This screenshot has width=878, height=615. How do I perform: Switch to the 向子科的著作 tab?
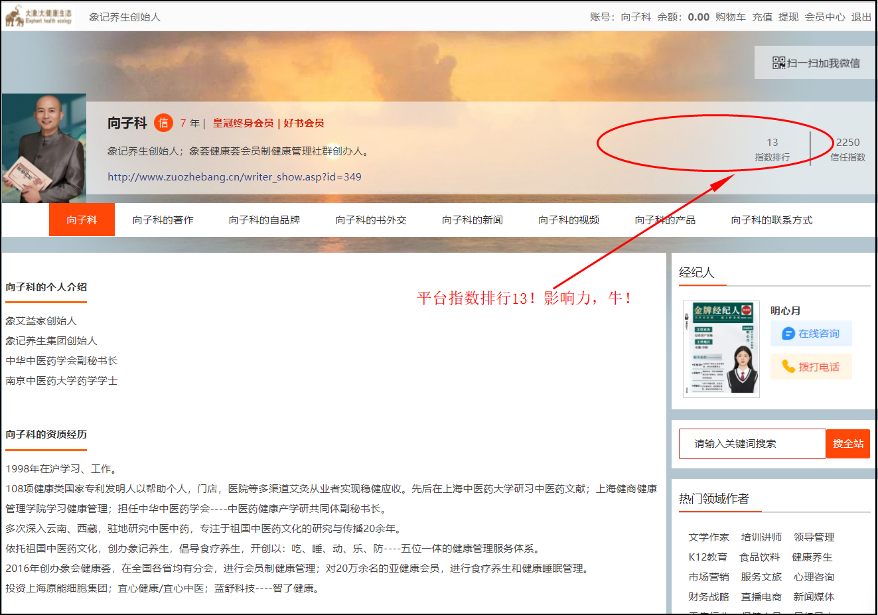click(163, 220)
